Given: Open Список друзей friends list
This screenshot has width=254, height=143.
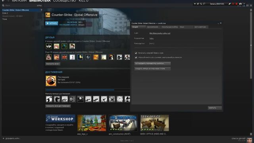Looking at the screenshot, I should [239, 139].
